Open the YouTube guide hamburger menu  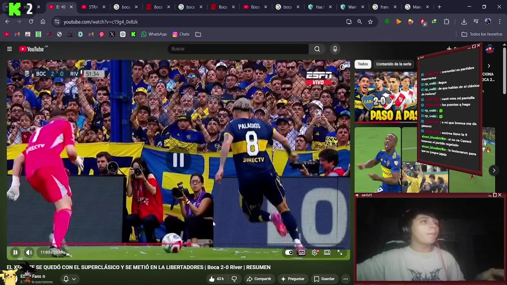(10, 49)
